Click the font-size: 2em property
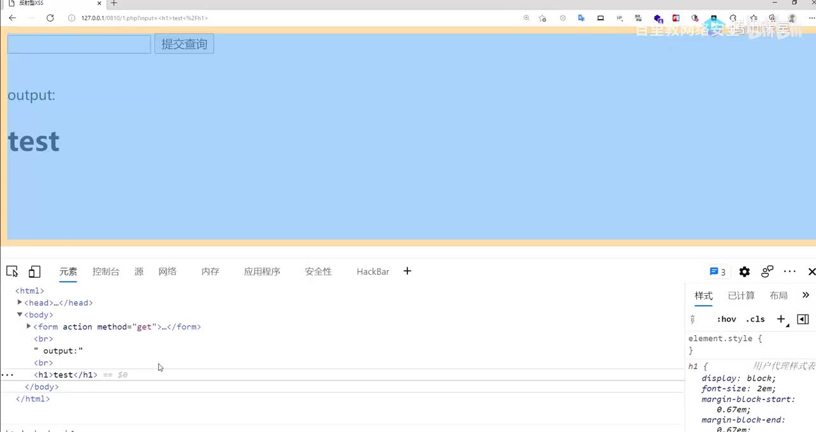Image resolution: width=816 pixels, height=432 pixels. tap(739, 389)
